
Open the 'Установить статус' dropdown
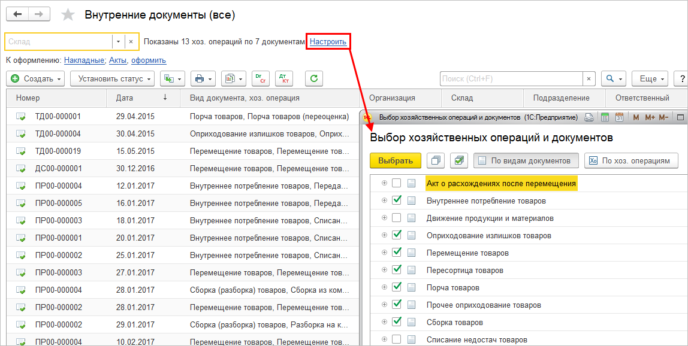coord(112,78)
